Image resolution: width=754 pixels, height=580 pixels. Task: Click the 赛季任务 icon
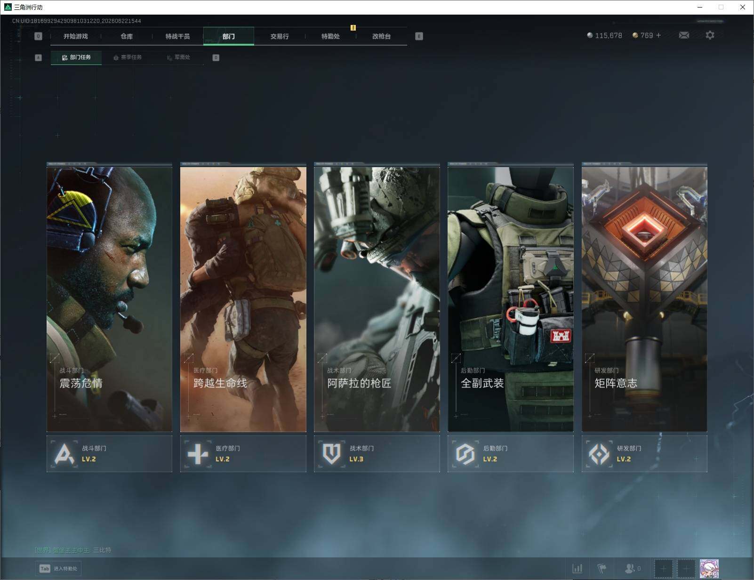click(x=116, y=57)
